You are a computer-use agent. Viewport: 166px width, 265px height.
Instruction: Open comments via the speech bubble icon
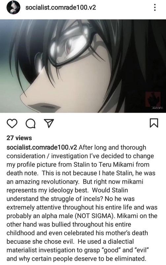point(30,123)
